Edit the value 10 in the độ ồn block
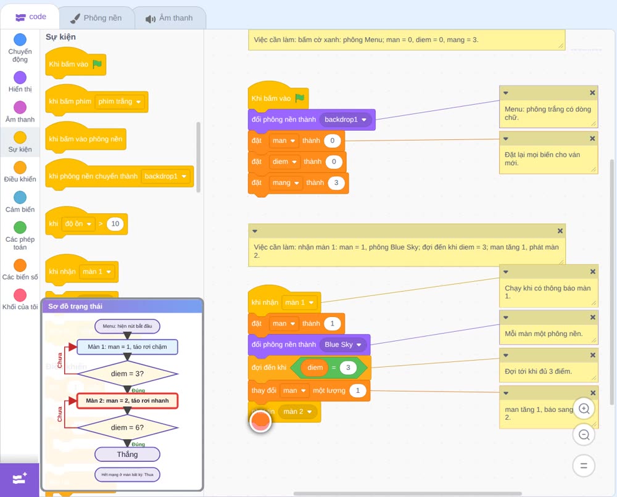Image resolution: width=617 pixels, height=497 pixels. [115, 224]
